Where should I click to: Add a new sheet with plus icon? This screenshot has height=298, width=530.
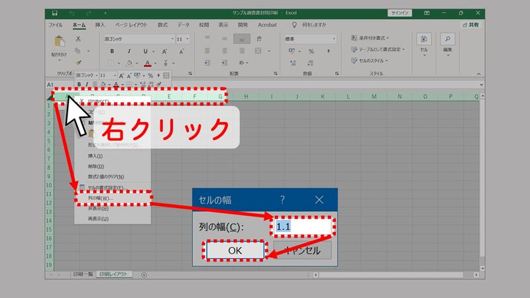click(x=144, y=275)
